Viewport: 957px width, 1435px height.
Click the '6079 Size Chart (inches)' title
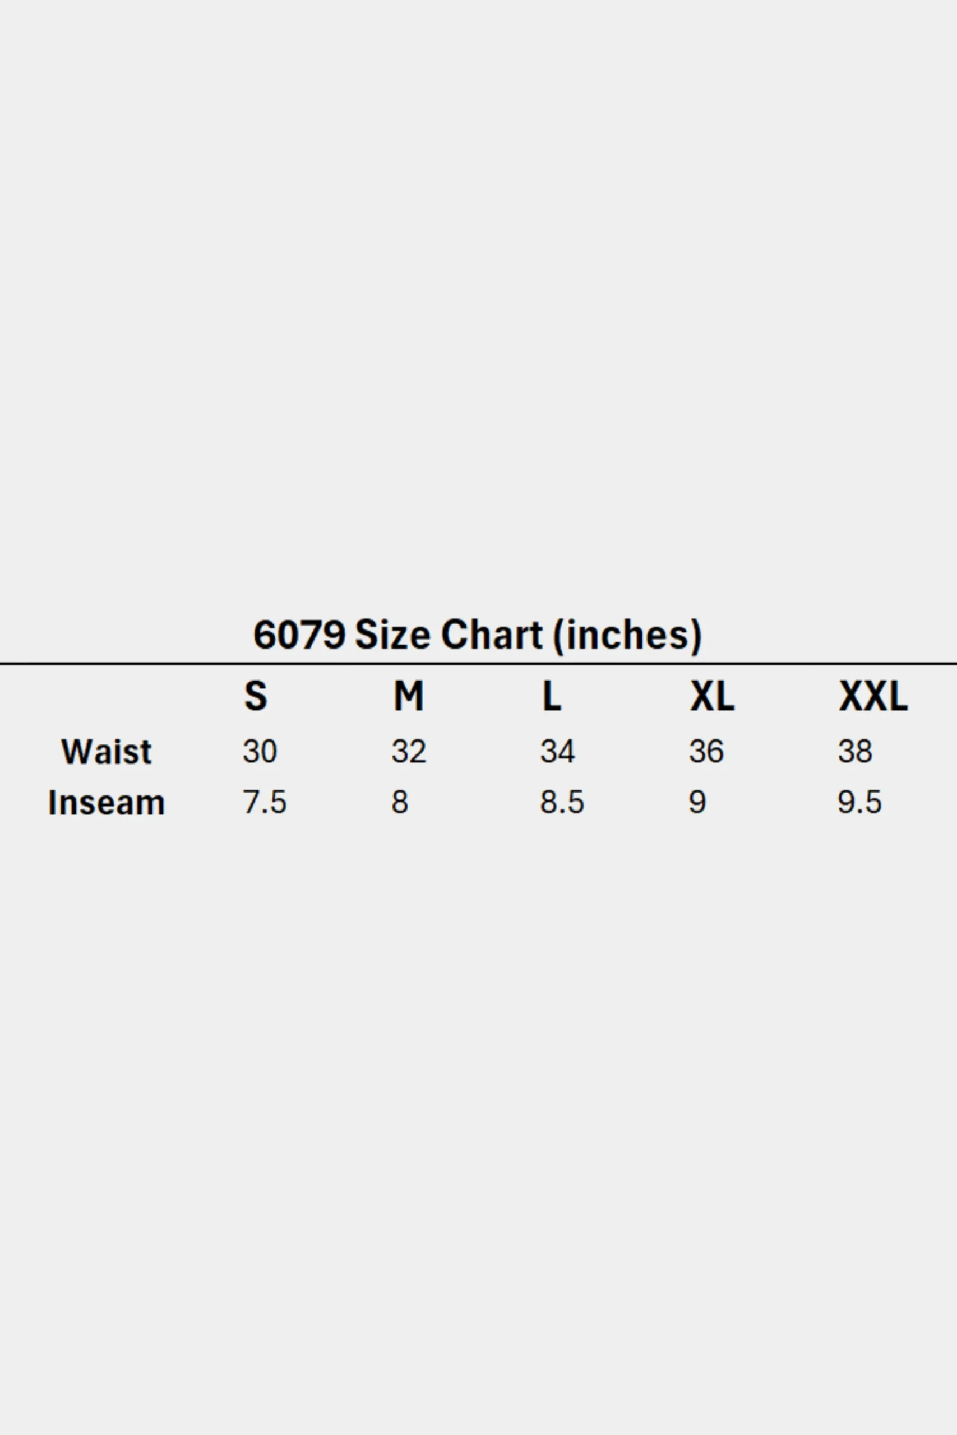point(477,635)
